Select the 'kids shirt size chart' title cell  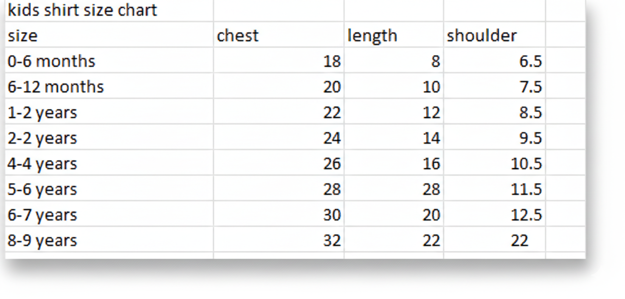83,10
